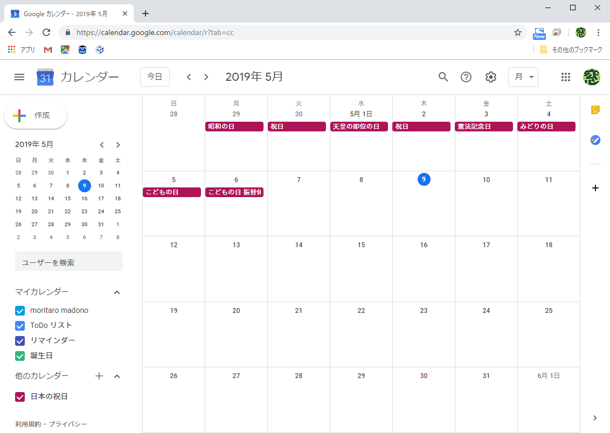The height and width of the screenshot is (433, 610).
Task: Click the Google Maps bookmark icon
Action: click(x=65, y=50)
